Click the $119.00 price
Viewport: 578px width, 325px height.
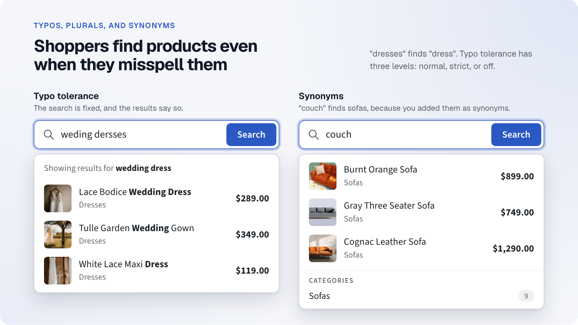[252, 270]
